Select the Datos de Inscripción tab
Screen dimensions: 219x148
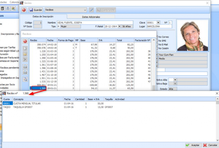click(43, 16)
